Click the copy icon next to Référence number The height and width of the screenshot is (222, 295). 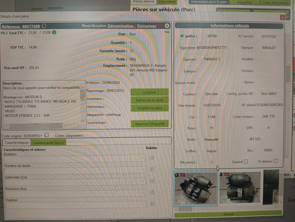[44, 26]
